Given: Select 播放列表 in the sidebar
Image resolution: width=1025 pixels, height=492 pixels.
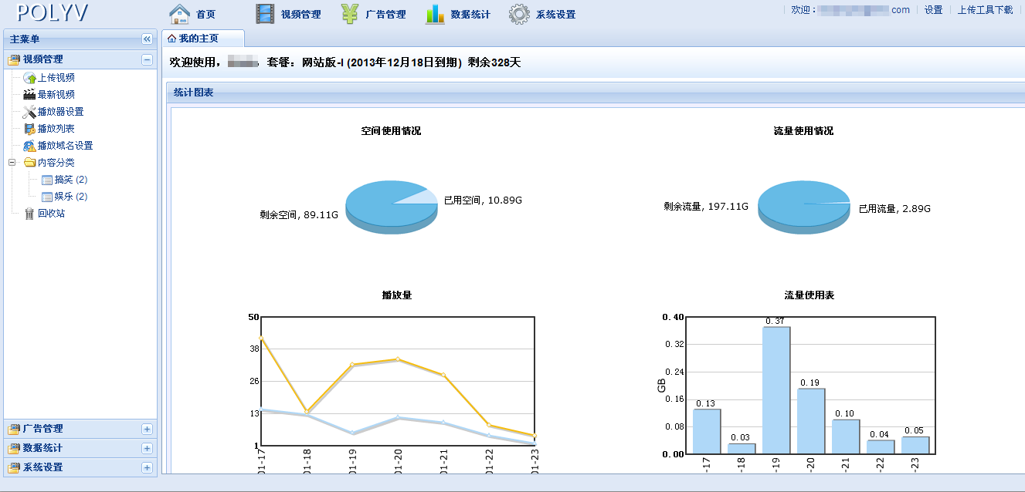Looking at the screenshot, I should pos(56,129).
